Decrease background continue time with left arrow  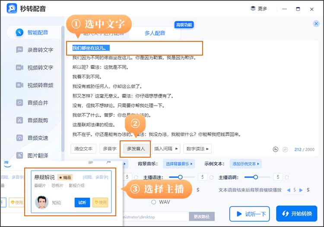(x=289, y=190)
